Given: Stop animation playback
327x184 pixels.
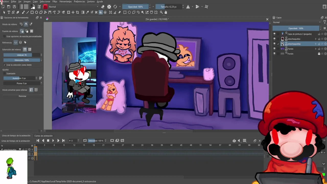Looking at the screenshot, I should pos(48,141).
